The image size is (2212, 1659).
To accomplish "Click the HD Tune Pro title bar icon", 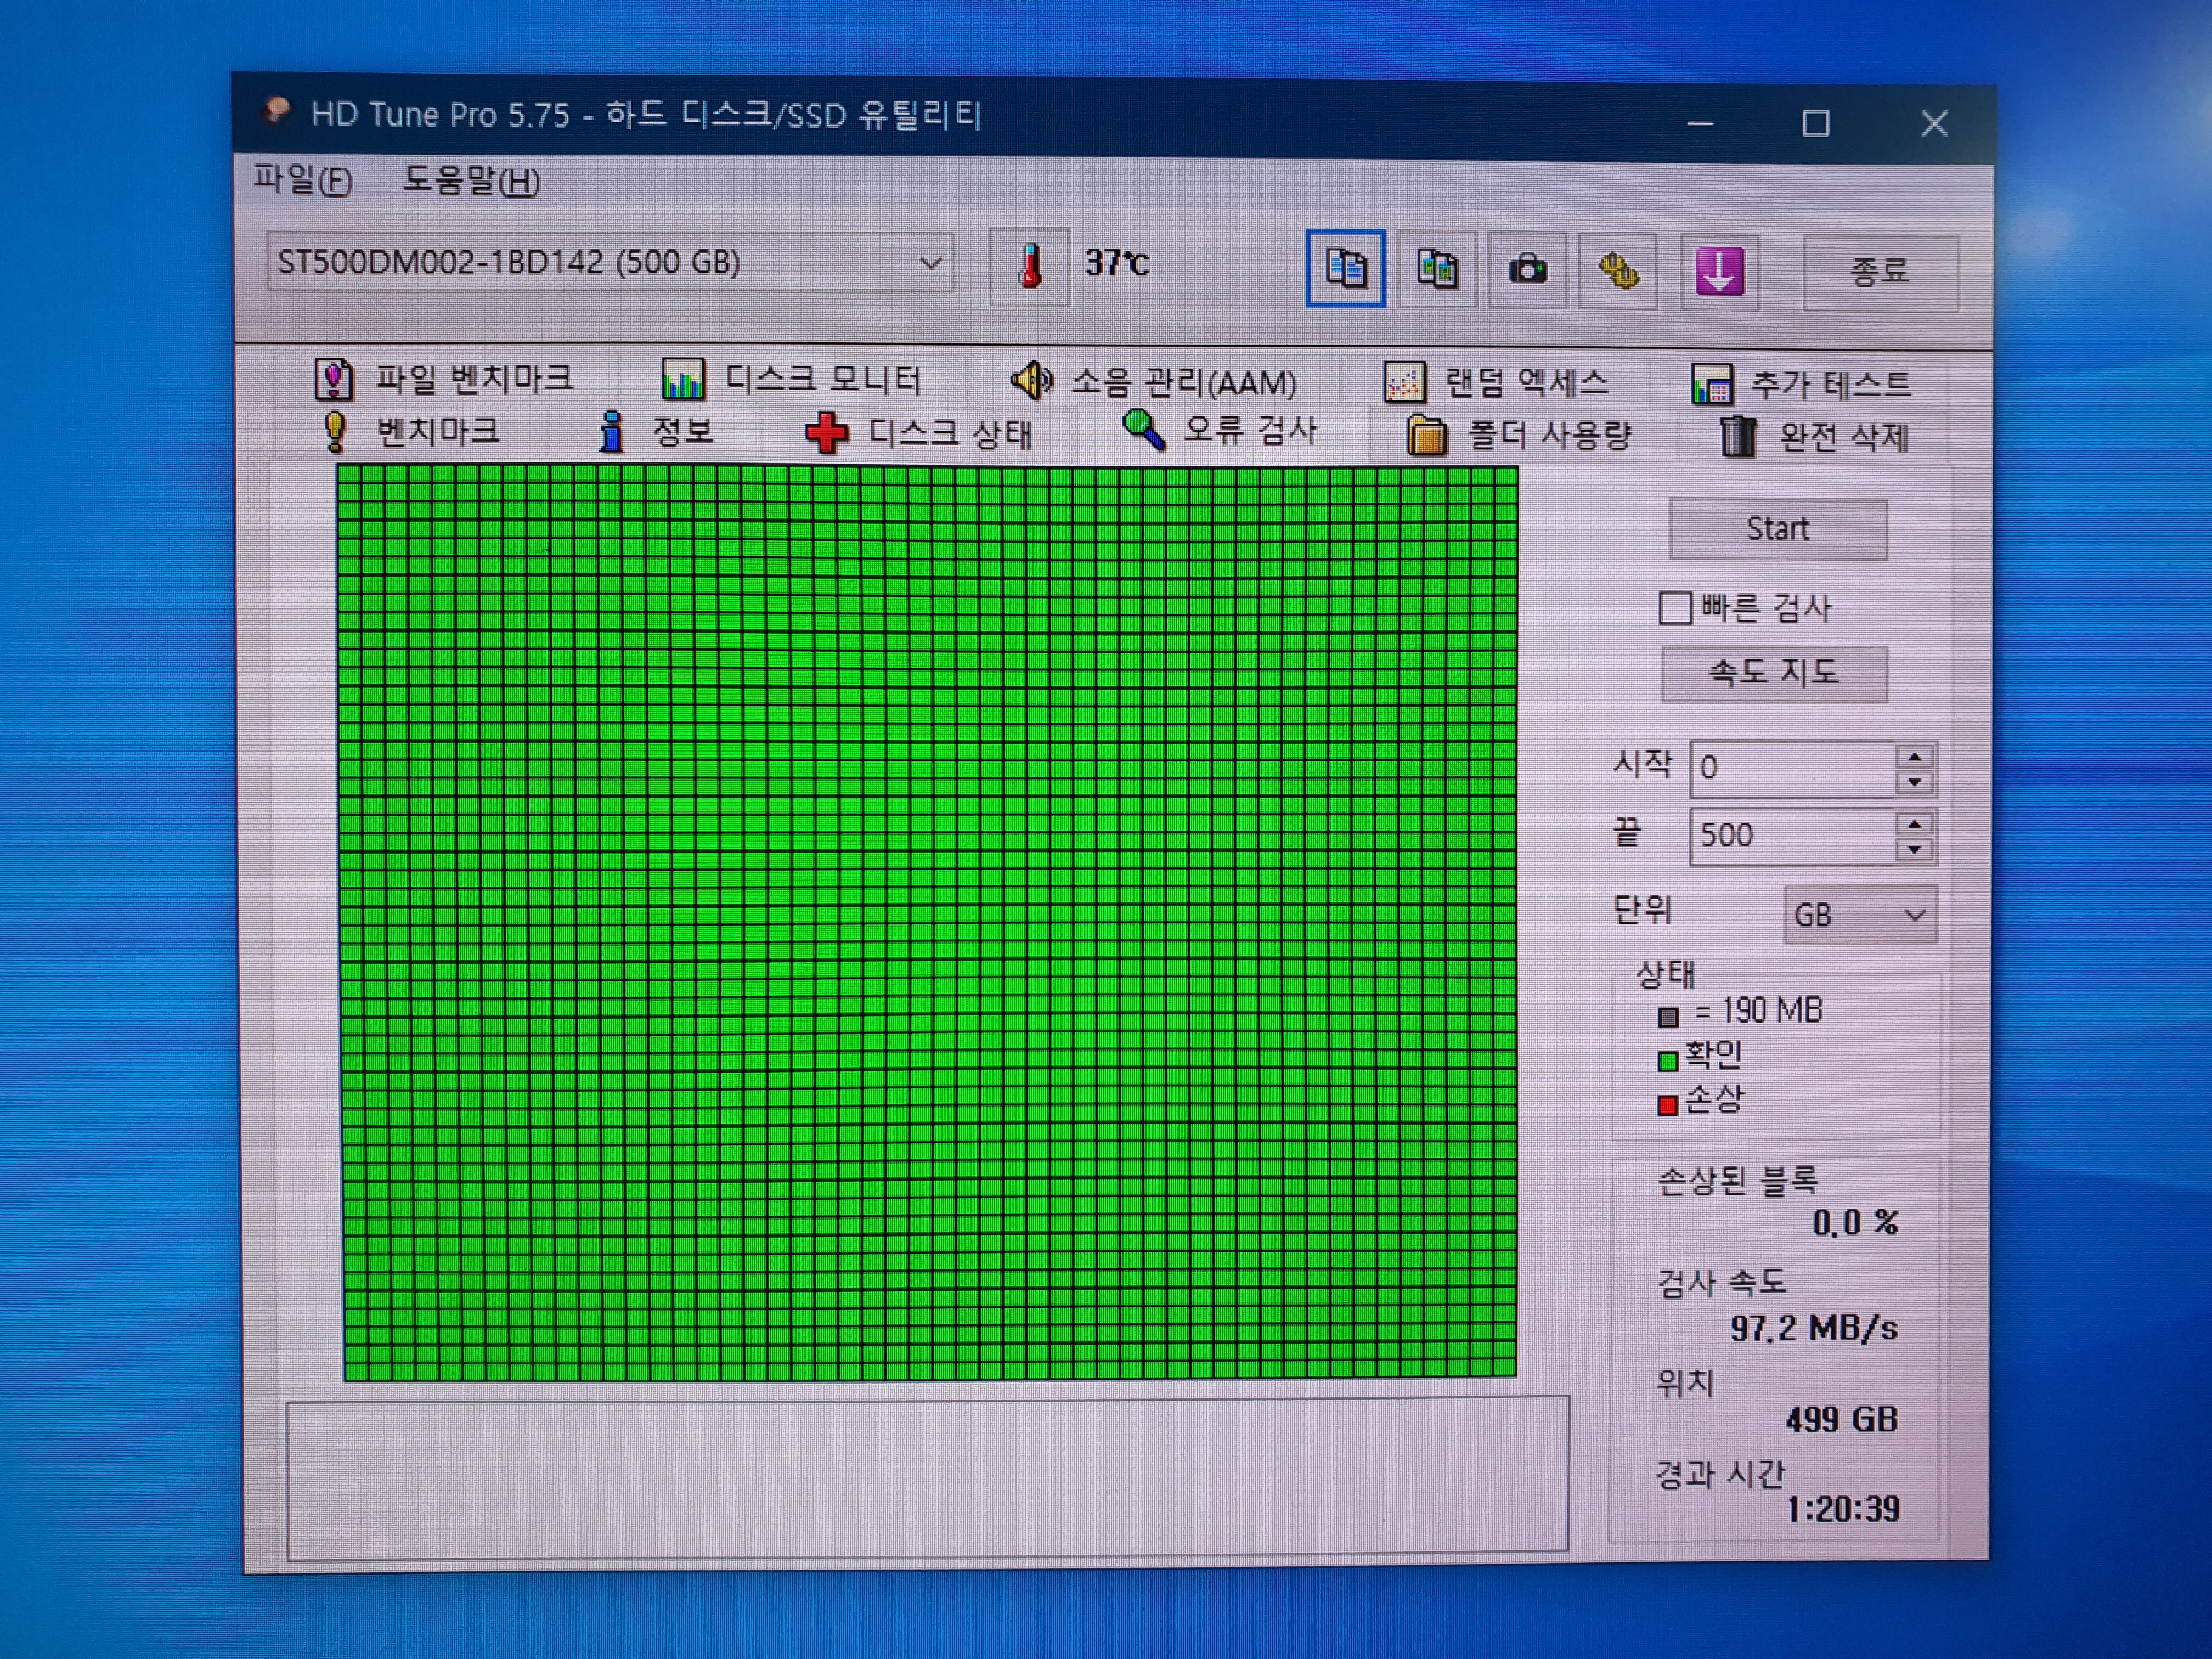I will click(x=277, y=110).
